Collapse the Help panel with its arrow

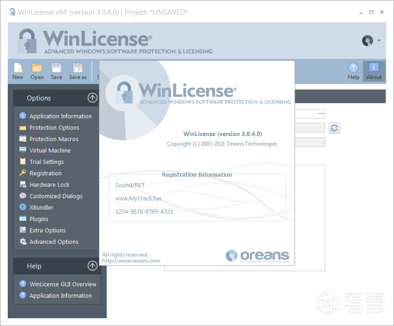click(x=93, y=266)
